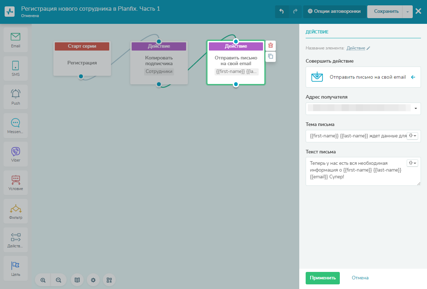This screenshot has width=427, height=289.
Task: Select the Viber block in sidebar
Action: (x=16, y=154)
